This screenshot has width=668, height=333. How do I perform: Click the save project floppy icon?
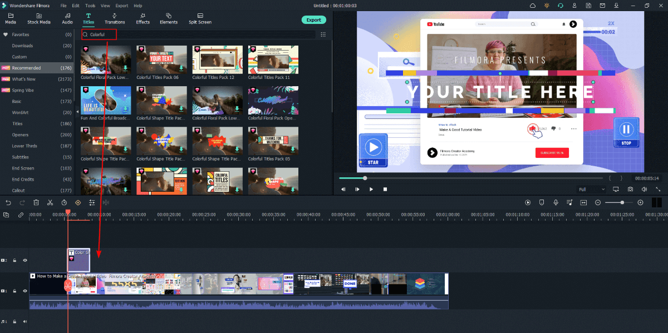[x=588, y=6]
